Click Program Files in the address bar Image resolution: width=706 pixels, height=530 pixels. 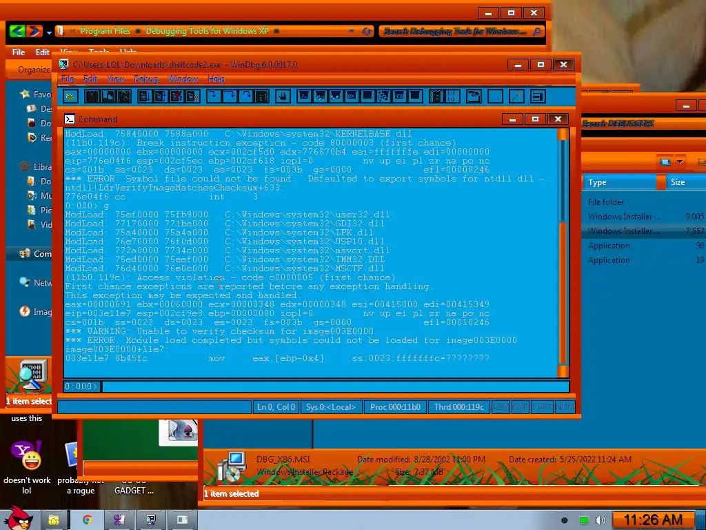(x=105, y=31)
